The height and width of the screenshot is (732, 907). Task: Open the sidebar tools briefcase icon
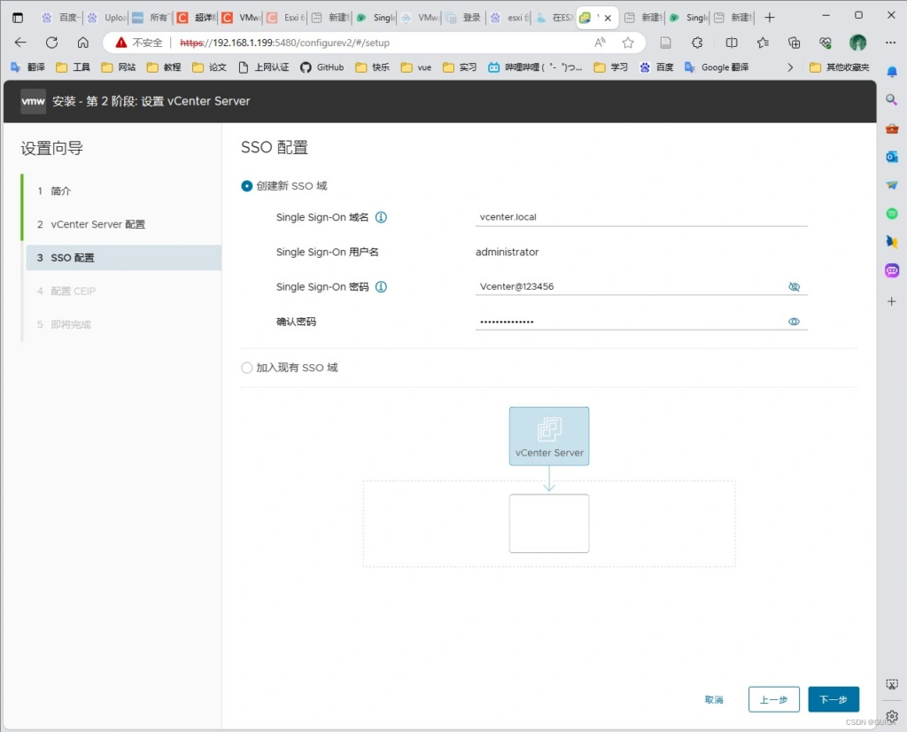(891, 128)
